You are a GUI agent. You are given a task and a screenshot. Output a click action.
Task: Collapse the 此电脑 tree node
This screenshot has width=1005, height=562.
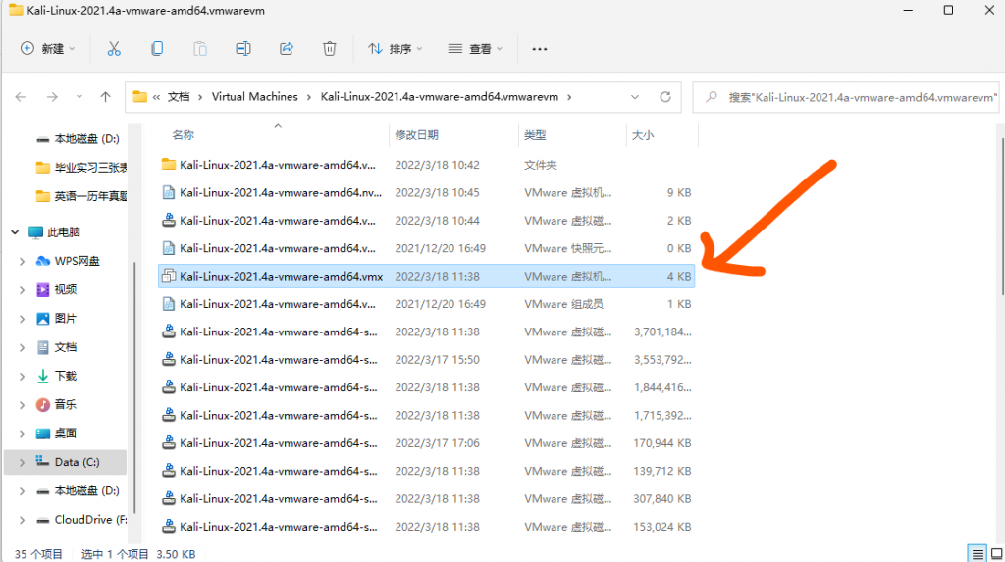click(15, 232)
